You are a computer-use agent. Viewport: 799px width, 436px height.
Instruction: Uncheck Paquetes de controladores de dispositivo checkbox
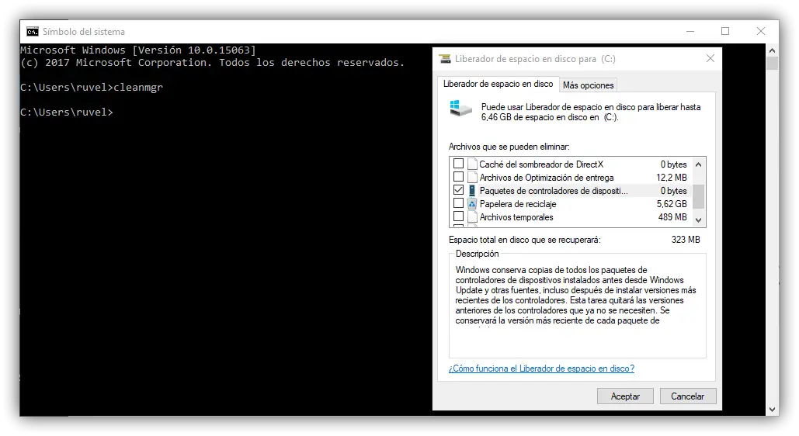[x=458, y=190]
